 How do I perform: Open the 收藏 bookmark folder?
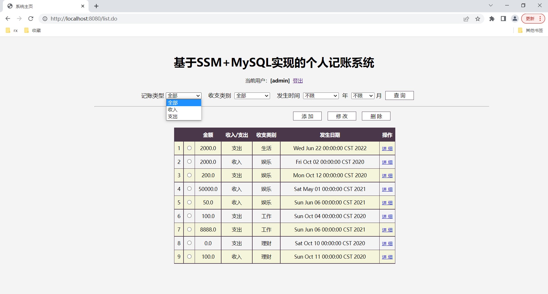[x=33, y=30]
